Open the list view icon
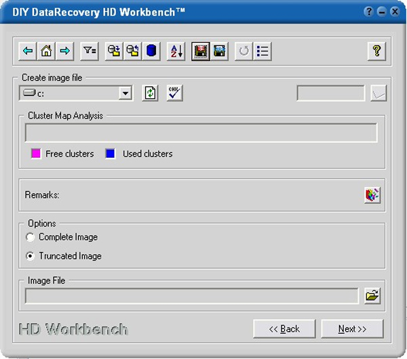The image size is (407, 359). 263,51
